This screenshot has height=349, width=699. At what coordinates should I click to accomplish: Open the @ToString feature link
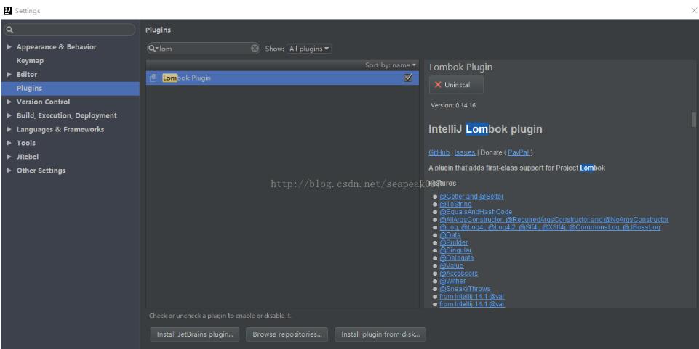455,204
